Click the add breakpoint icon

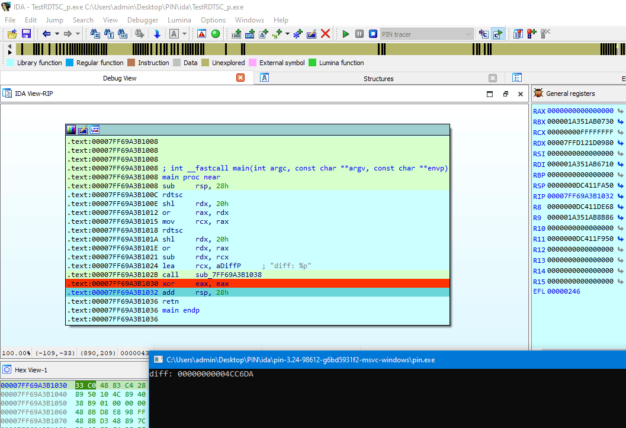point(531,34)
